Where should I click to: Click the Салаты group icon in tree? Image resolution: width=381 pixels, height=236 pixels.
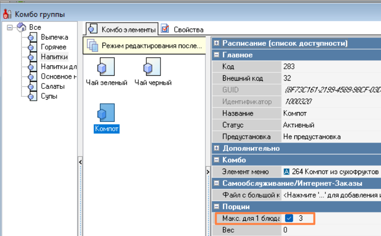click(x=33, y=87)
